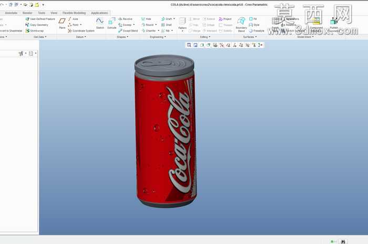Open Publish Geometry
This screenshot has width=368, height=244.
334,24
